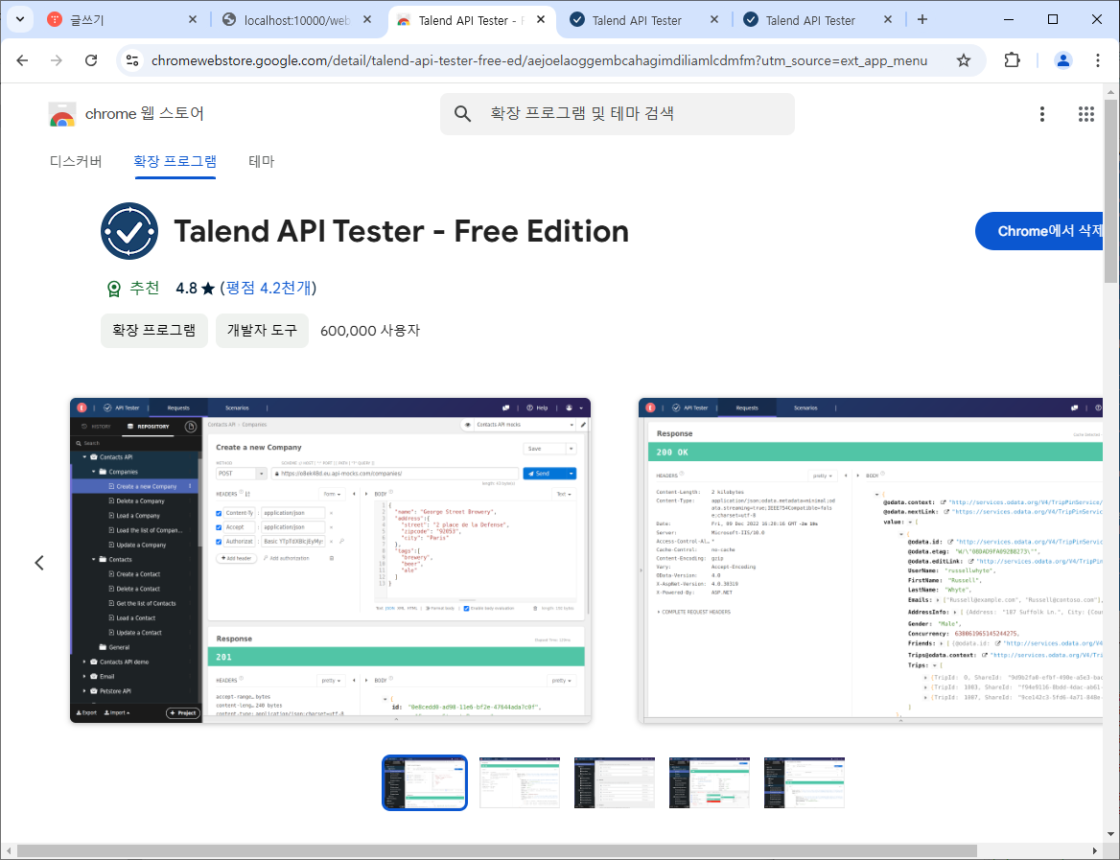Open the tab search dropdown arrow
Screen dimensions: 1120x860
[x=19, y=19]
